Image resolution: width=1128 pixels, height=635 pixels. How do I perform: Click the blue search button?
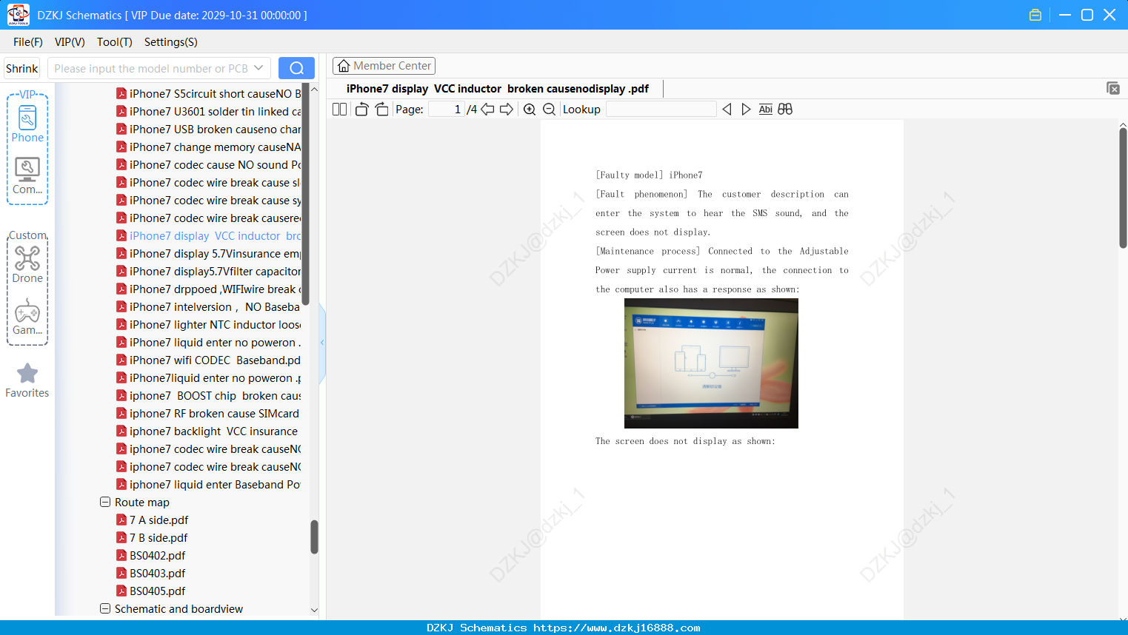tap(296, 68)
